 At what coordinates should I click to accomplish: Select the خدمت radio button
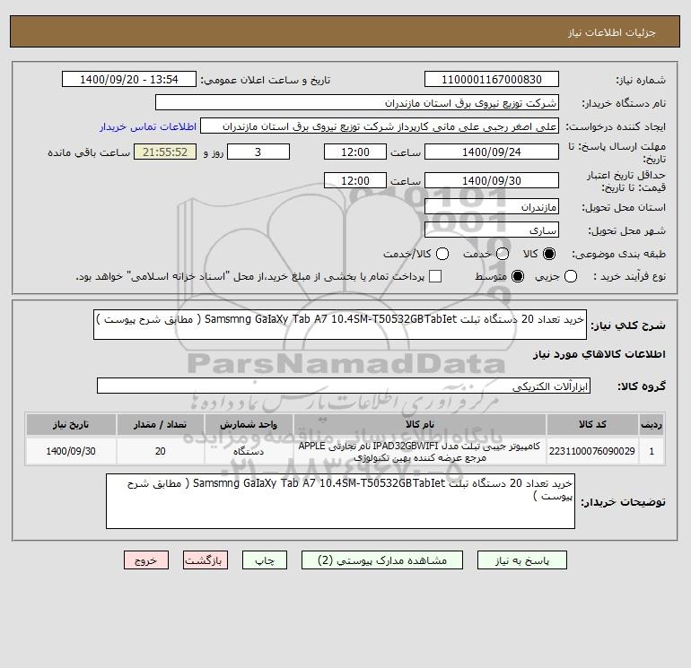(503, 254)
